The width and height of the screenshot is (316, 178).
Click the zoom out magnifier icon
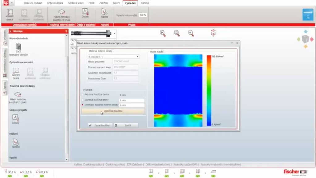191,33
